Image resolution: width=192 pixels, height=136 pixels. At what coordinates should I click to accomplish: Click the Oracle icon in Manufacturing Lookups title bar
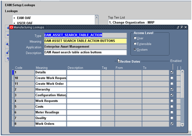[x=12, y=27]
